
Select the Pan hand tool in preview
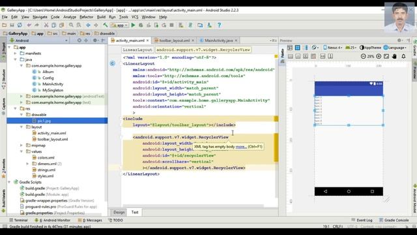point(394,56)
